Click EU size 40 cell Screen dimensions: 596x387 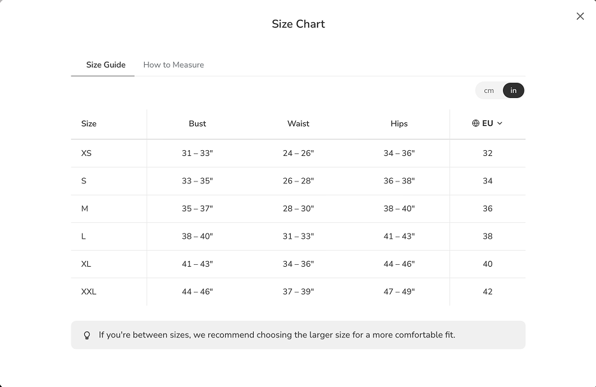coord(488,264)
